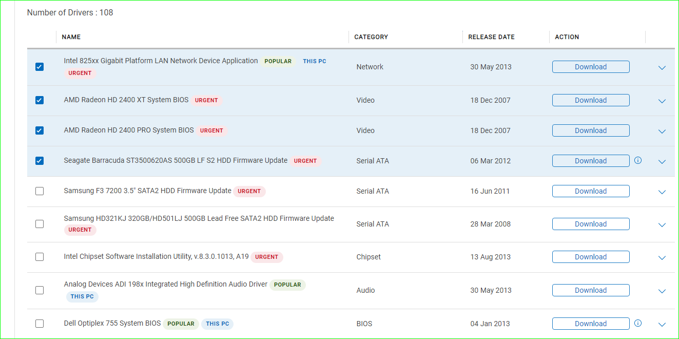The image size is (679, 339).
Task: Click the BIOS category cell
Action: tap(364, 324)
